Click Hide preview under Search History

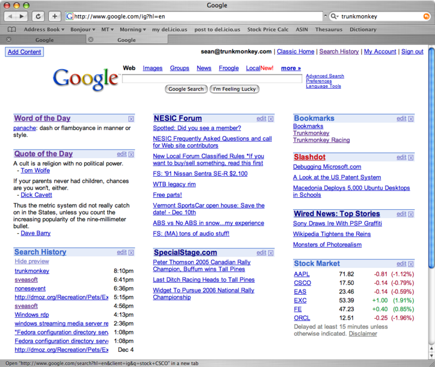[x=32, y=262]
